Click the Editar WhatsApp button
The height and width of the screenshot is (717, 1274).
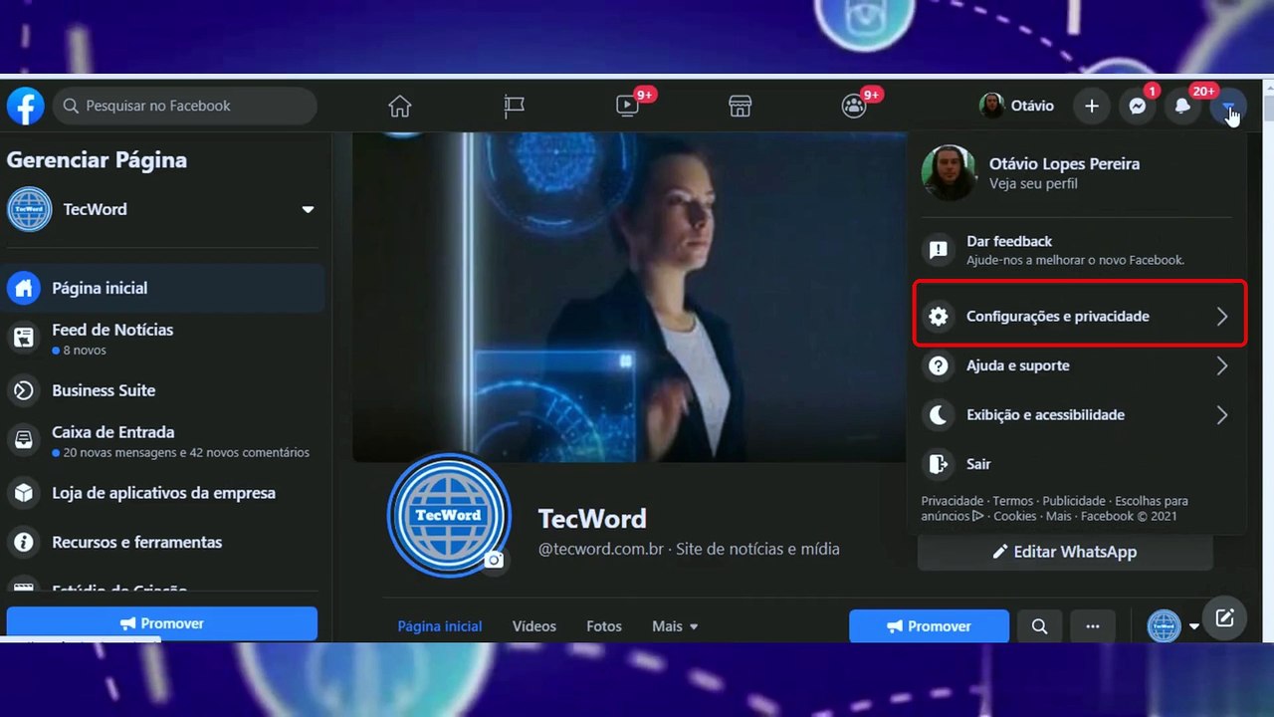tap(1065, 552)
